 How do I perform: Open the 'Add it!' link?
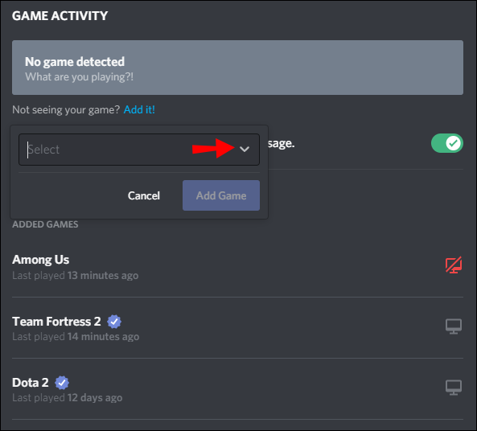(139, 109)
